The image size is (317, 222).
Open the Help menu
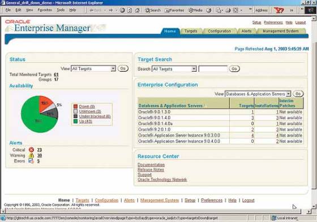click(72, 10)
